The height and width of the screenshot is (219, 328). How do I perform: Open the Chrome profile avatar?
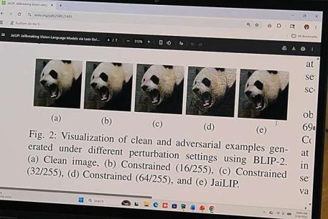click(307, 27)
